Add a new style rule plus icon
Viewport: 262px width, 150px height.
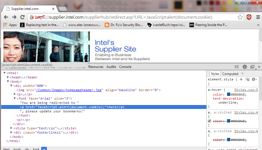(241, 79)
